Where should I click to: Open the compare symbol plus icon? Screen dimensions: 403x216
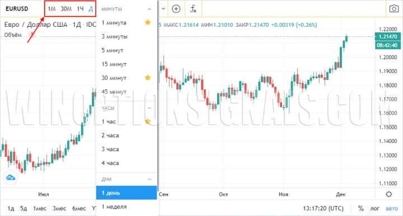176,9
